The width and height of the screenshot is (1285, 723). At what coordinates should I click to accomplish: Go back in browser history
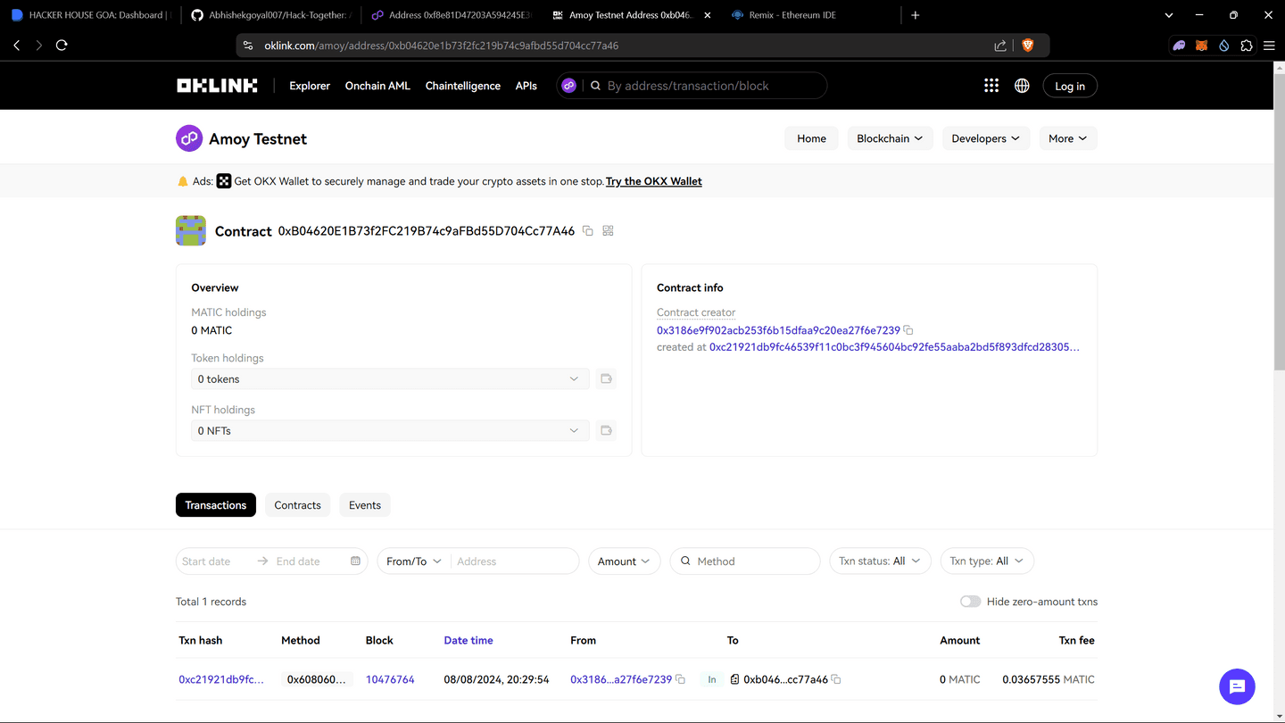click(x=17, y=45)
